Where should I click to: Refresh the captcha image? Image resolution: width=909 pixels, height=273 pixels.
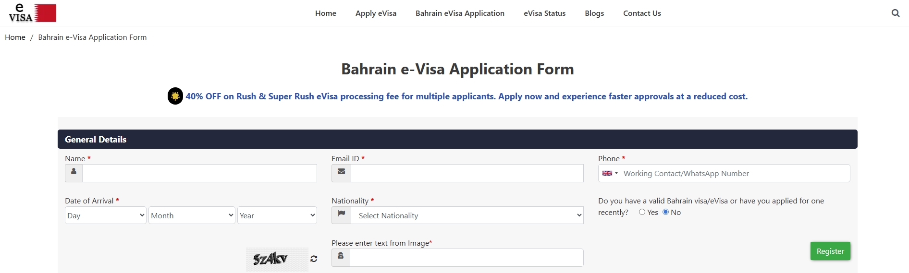pyautogui.click(x=314, y=259)
